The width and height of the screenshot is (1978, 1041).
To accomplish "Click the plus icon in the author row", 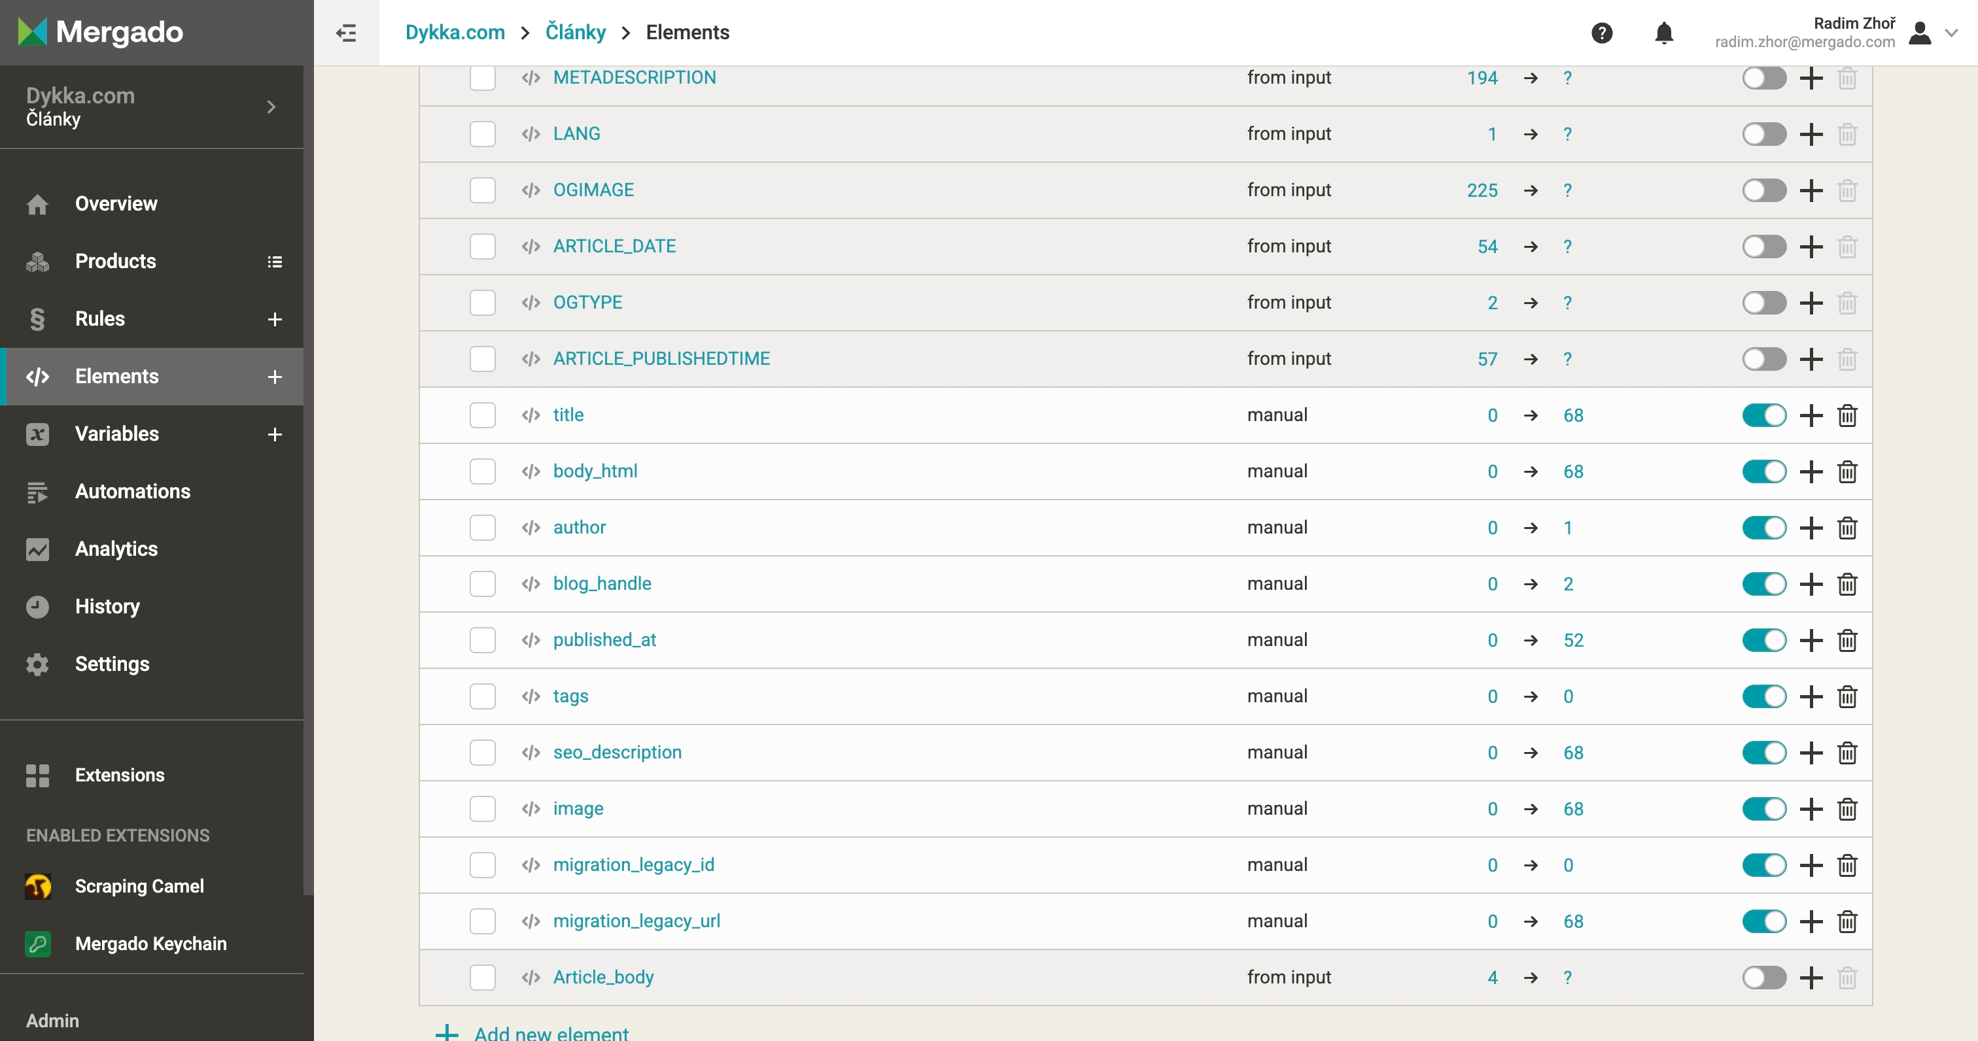I will click(1811, 528).
